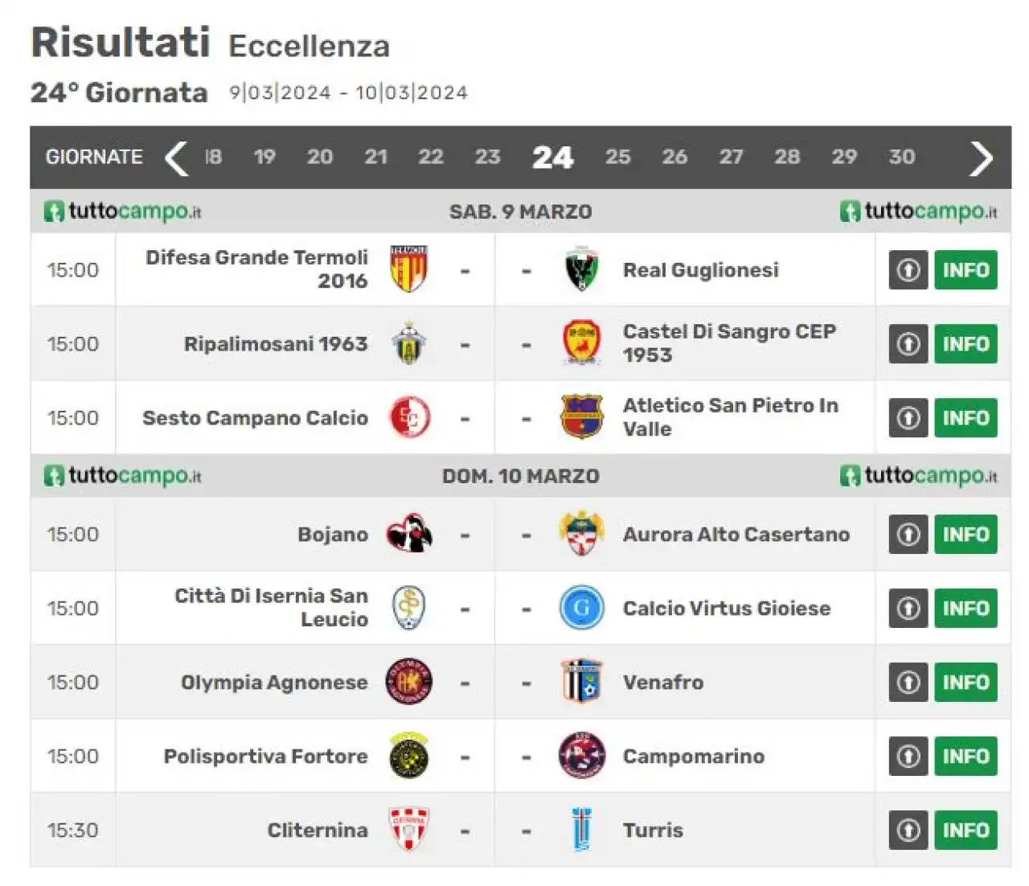Click the Calcio Virtus Gioiese blue badge
The height and width of the screenshot is (886, 1029).
coord(581,608)
